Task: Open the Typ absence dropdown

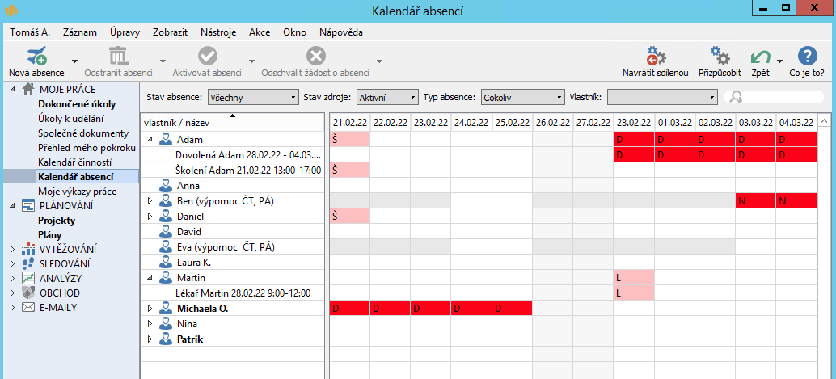Action: (x=522, y=97)
